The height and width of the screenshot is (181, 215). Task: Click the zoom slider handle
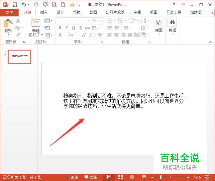[161, 178]
